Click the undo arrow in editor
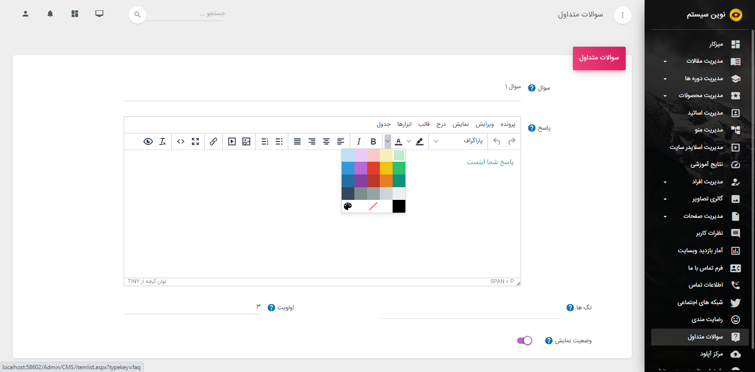This screenshot has height=372, width=755. coord(497,141)
